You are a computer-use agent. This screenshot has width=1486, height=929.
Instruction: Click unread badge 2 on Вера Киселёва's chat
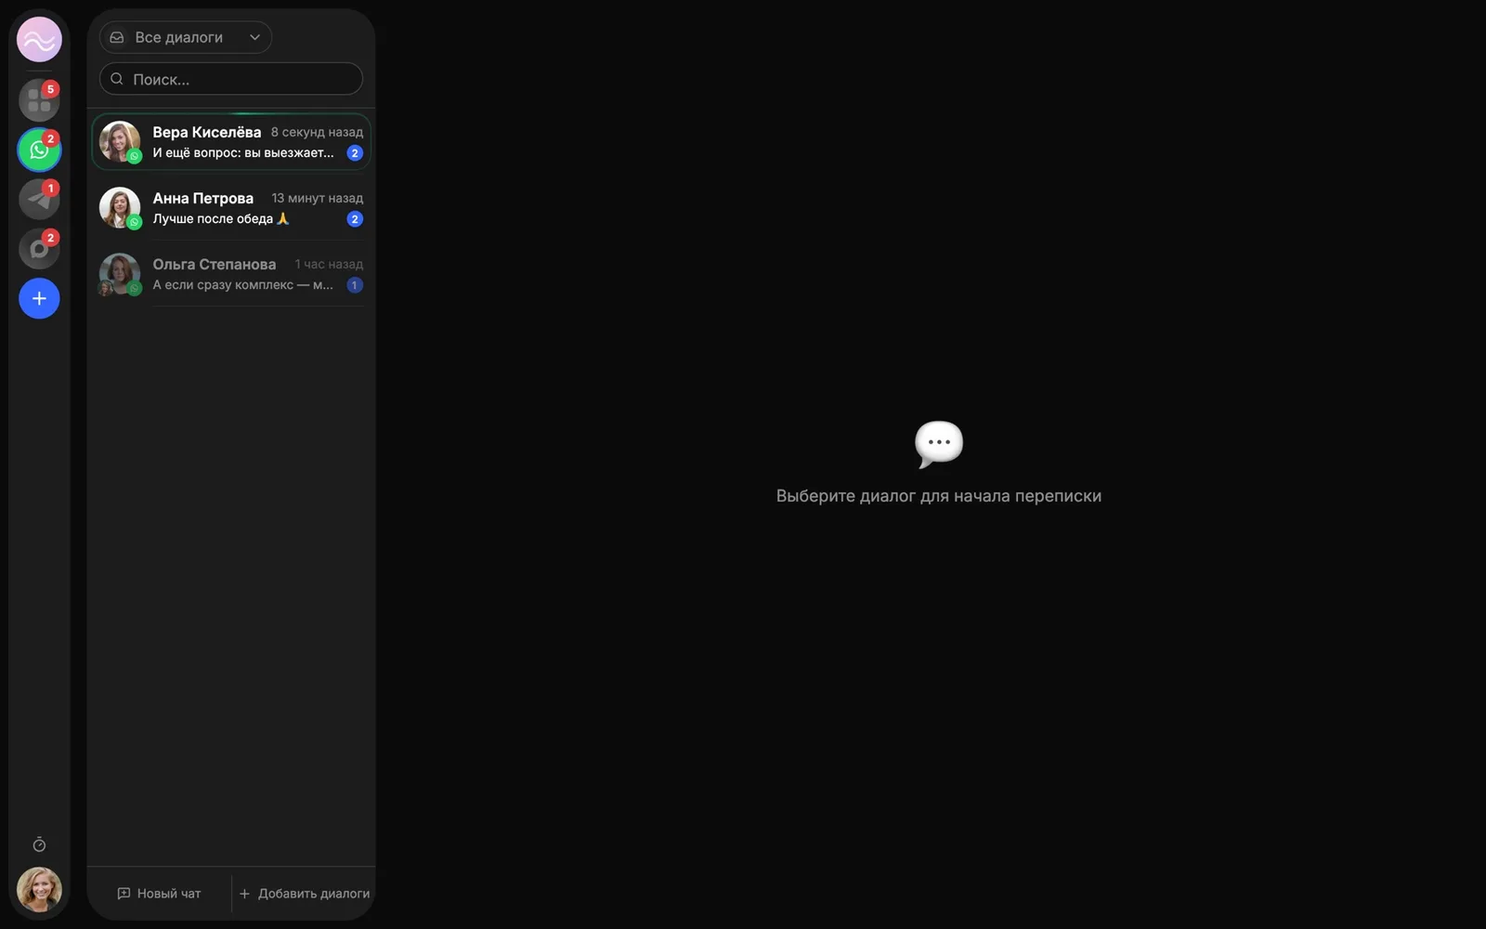(x=355, y=153)
